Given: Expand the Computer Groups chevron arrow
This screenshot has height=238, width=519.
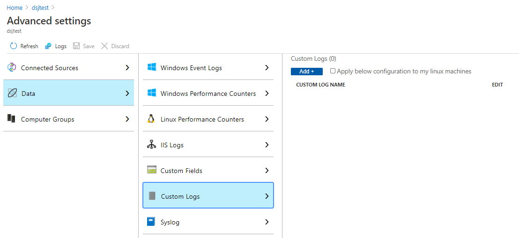Looking at the screenshot, I should tap(127, 119).
